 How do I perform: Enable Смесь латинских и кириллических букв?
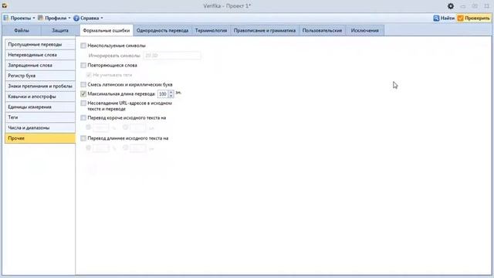[83, 84]
